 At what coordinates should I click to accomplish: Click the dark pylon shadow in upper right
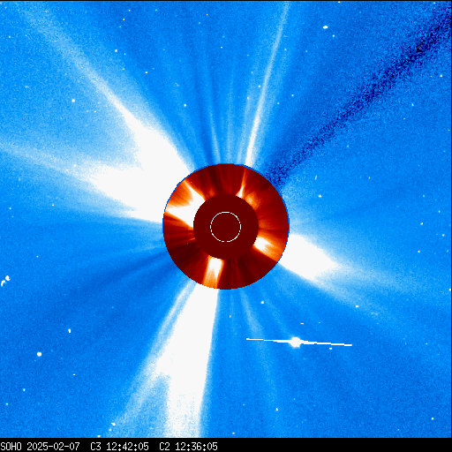click(x=356, y=100)
